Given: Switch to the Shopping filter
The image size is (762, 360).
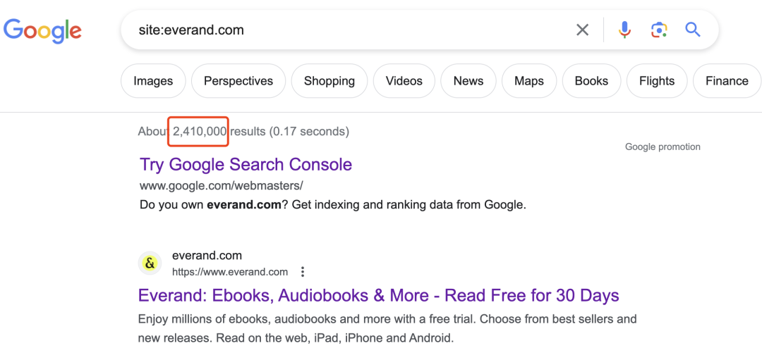Looking at the screenshot, I should coord(329,81).
